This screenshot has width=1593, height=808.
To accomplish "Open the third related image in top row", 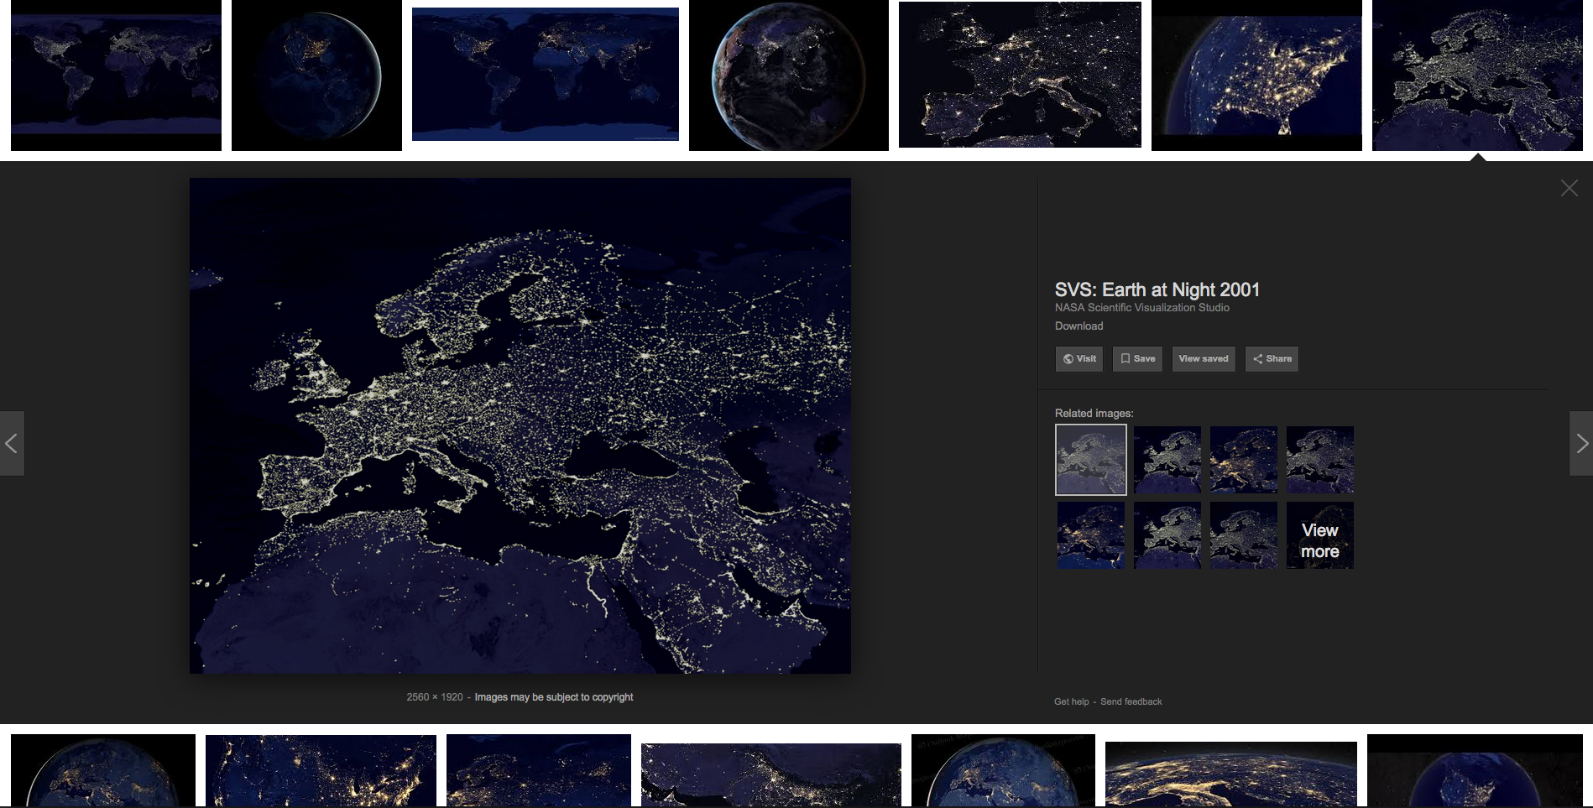I will coord(1244,460).
